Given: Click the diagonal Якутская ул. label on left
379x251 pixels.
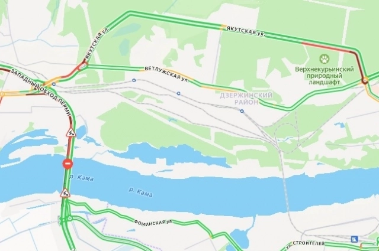Looking at the screenshot, I should [97, 44].
